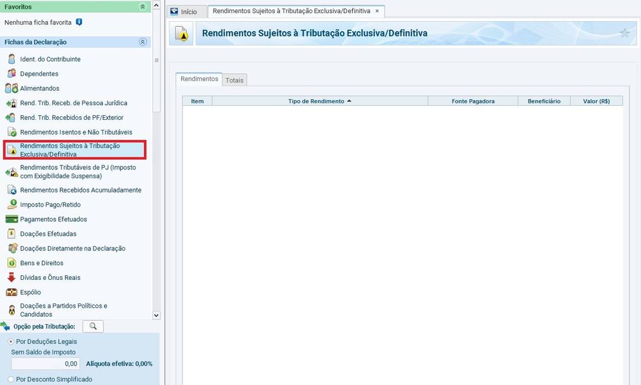Collapse the Favoritos panel
The height and width of the screenshot is (385, 641).
tap(142, 6)
